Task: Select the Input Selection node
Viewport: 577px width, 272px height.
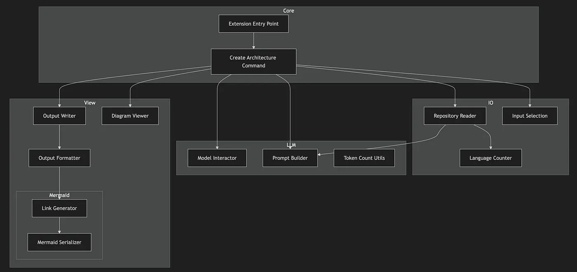Action: coord(530,116)
